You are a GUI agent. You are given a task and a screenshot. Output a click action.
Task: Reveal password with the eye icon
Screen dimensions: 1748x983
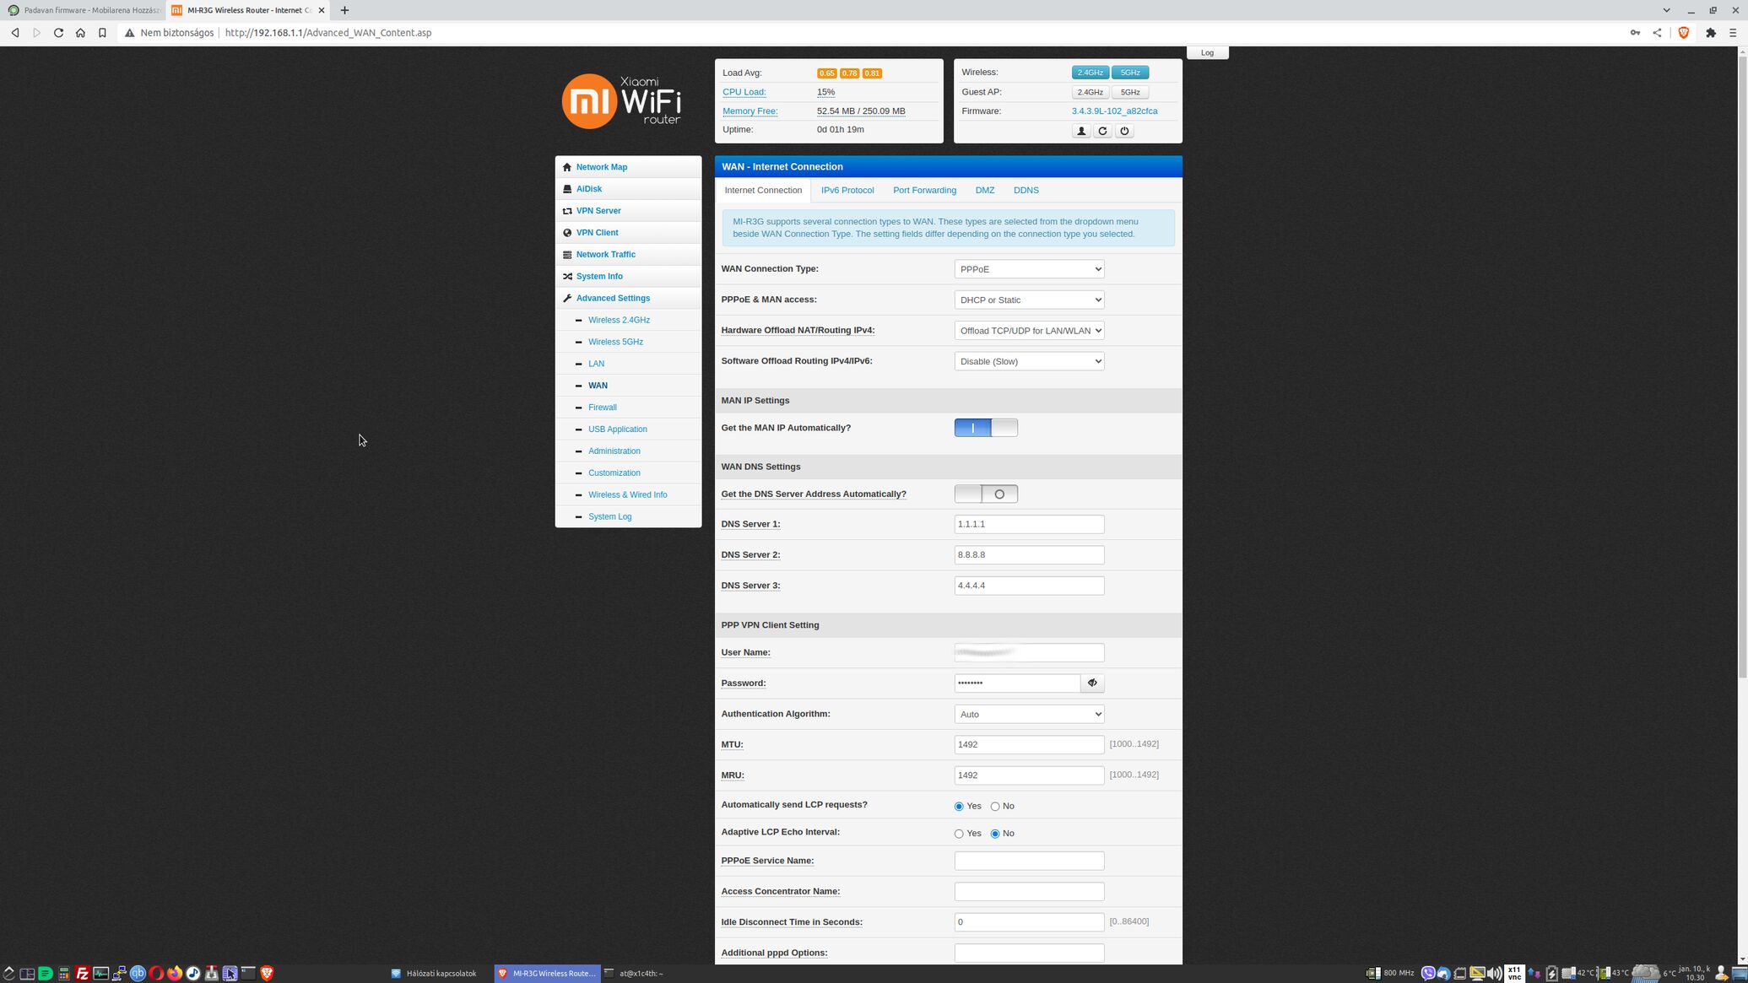1092,683
